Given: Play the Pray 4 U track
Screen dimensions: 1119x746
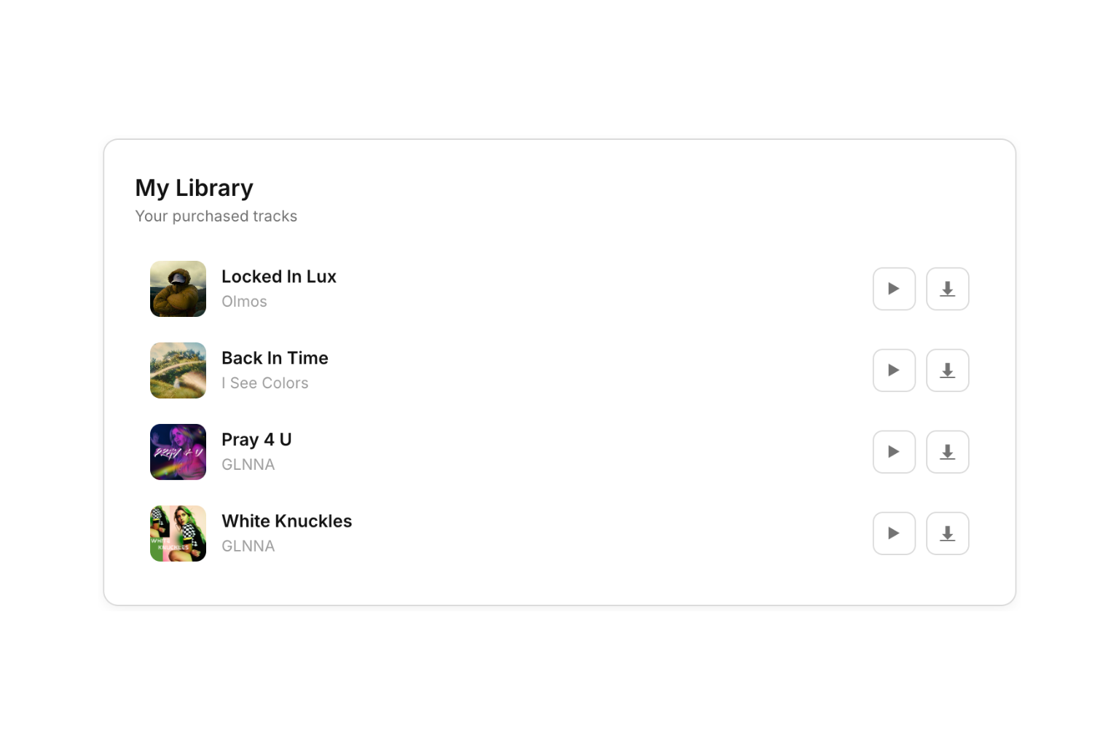Looking at the screenshot, I should pos(894,452).
